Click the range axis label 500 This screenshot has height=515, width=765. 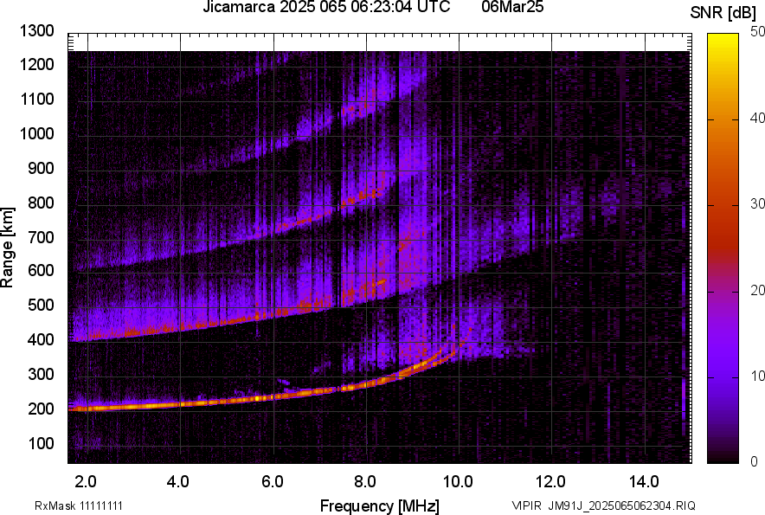[x=41, y=305]
